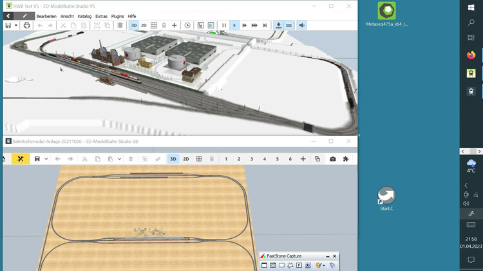The height and width of the screenshot is (271, 483).
Task: Take screenshot with V8 camera icon
Action: click(332, 159)
